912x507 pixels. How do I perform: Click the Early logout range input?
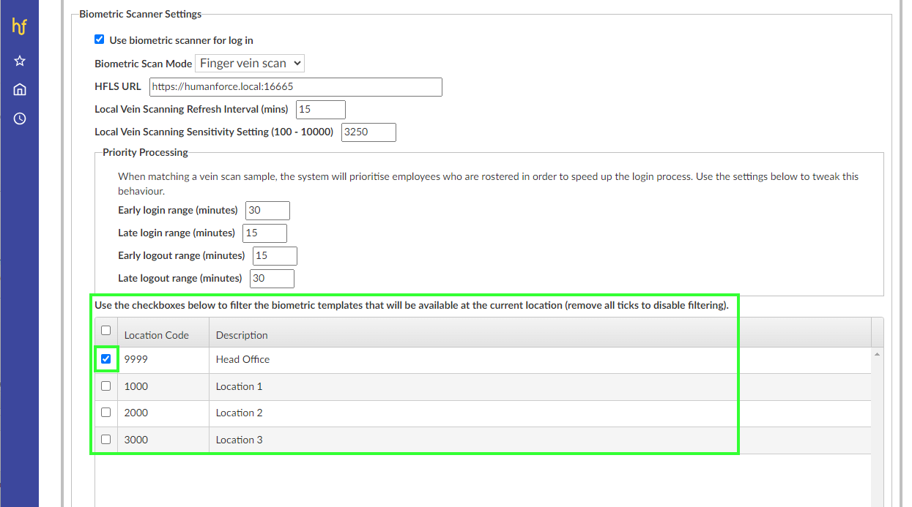[x=275, y=256]
